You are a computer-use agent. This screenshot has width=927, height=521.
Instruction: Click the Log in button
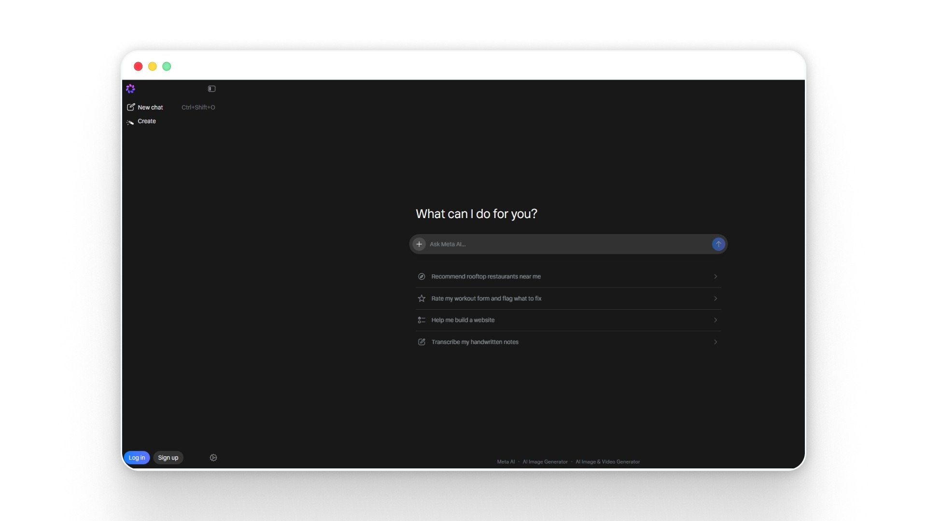coord(137,458)
